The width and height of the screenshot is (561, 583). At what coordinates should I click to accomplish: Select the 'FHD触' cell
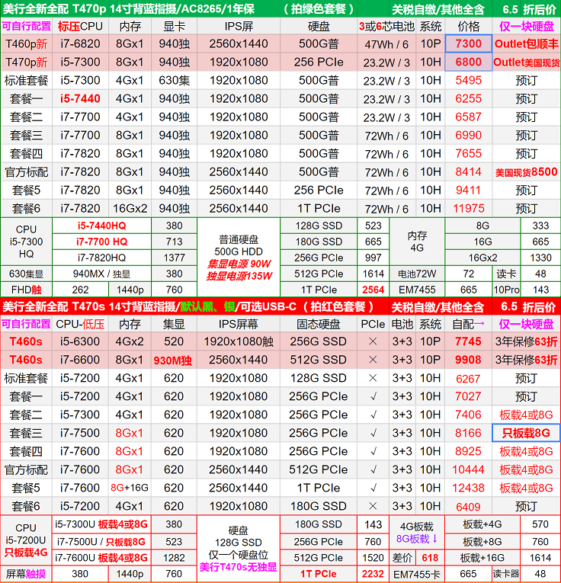pyautogui.click(x=27, y=290)
